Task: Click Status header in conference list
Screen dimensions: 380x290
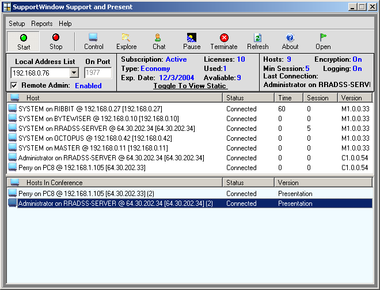Action: (x=248, y=182)
